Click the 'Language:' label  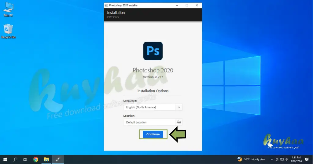tap(130, 101)
